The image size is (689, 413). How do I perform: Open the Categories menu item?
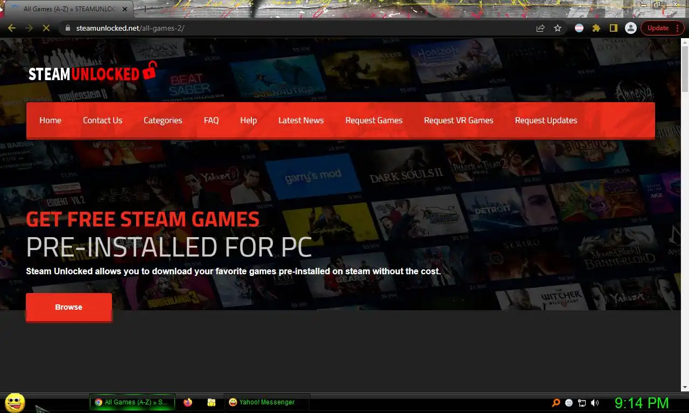click(163, 120)
